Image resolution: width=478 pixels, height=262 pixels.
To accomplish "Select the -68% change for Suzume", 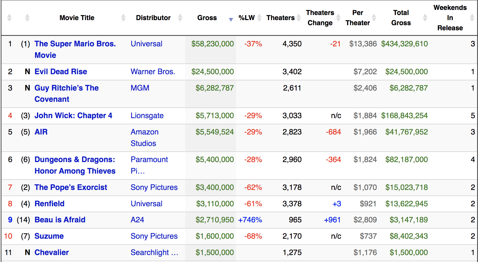I will [253, 236].
